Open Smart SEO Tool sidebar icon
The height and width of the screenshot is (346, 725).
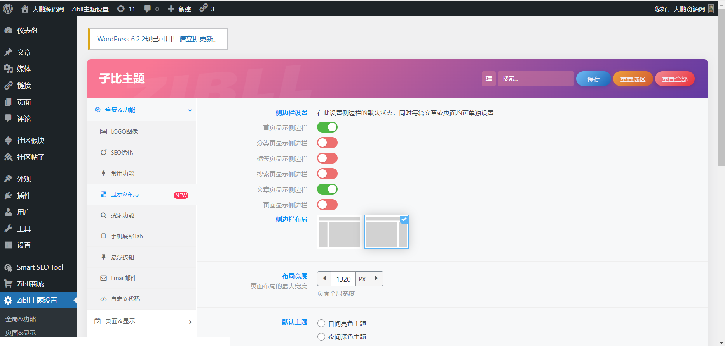[8, 267]
